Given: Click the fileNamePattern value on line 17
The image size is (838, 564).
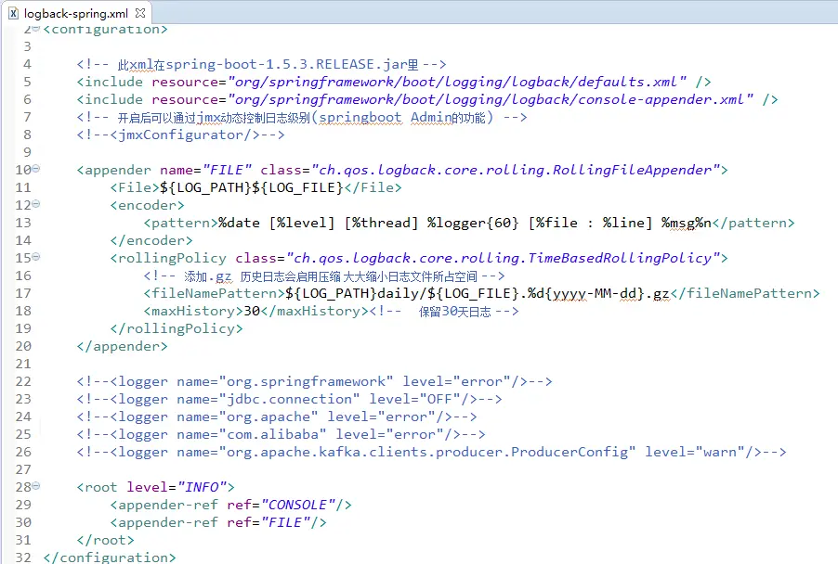Looking at the screenshot, I should pyautogui.click(x=478, y=293).
